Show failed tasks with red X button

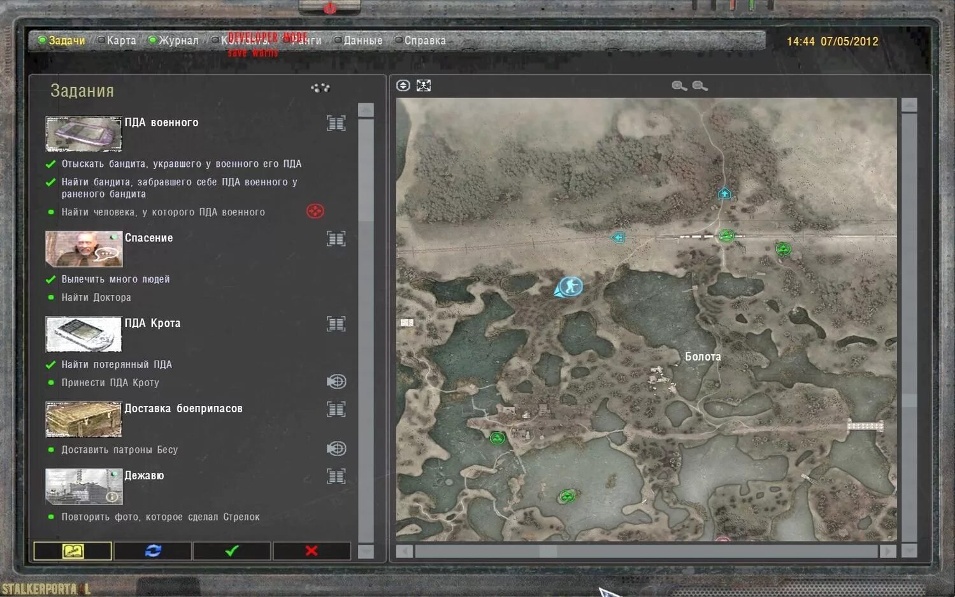312,550
